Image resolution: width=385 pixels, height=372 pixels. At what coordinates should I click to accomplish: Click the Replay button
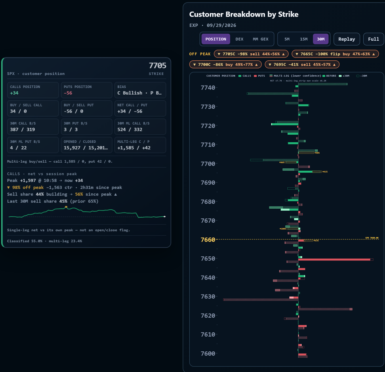coord(346,39)
